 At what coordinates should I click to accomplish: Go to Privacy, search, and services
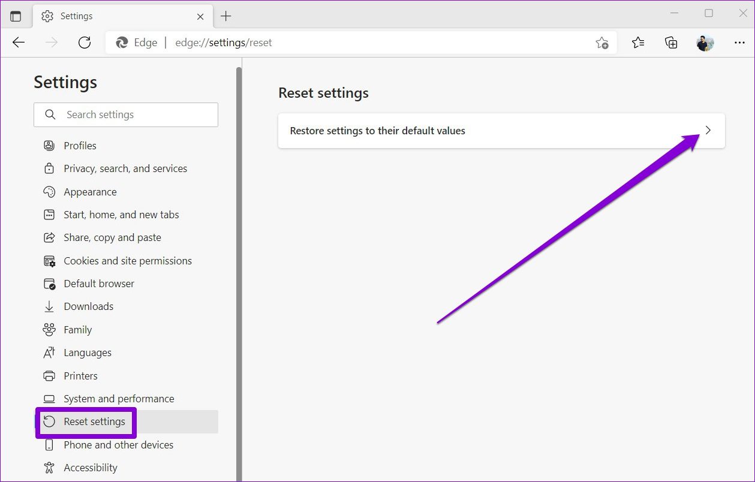pyautogui.click(x=125, y=168)
